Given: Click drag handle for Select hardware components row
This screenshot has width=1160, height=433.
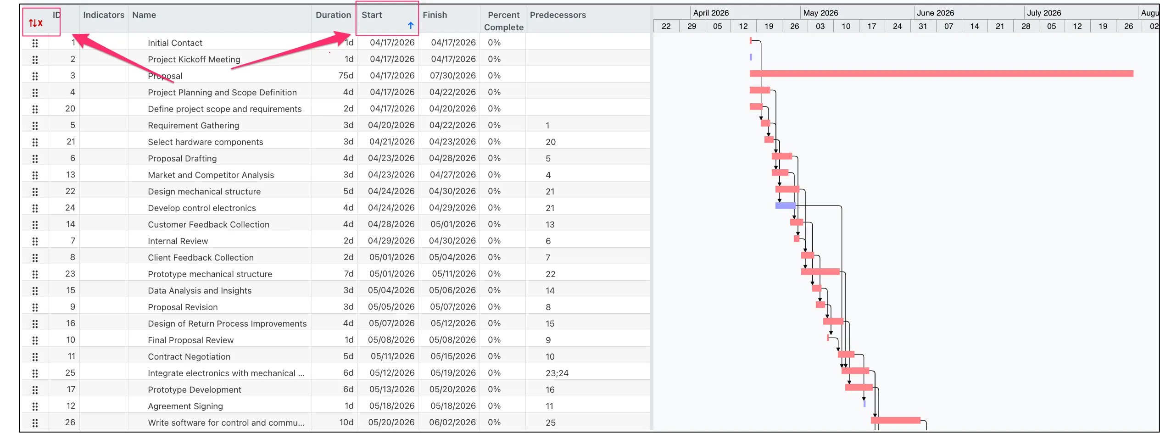Looking at the screenshot, I should 35,142.
